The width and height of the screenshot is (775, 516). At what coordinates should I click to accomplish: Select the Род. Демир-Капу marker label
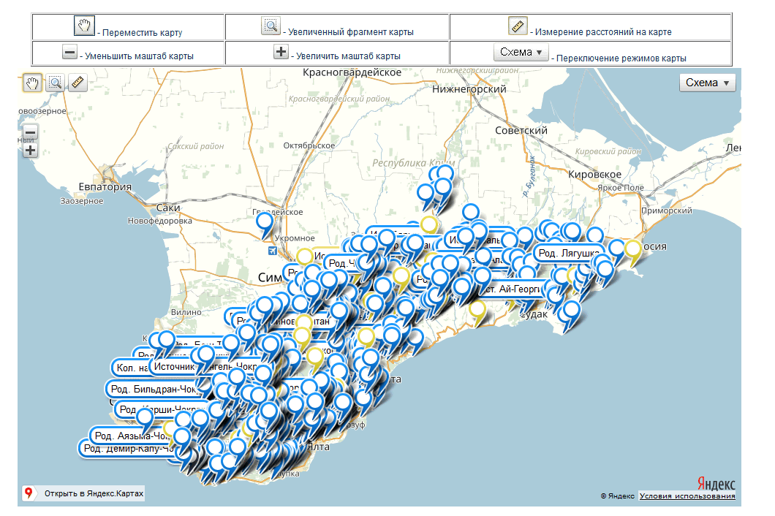click(x=129, y=448)
